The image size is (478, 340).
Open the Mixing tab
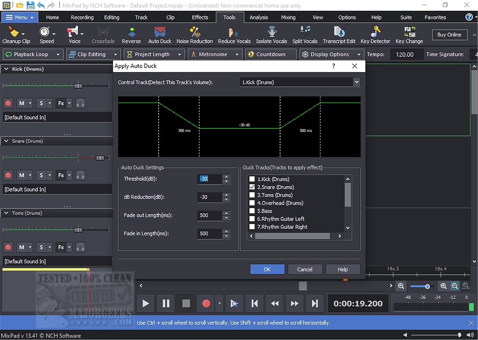[x=288, y=17]
